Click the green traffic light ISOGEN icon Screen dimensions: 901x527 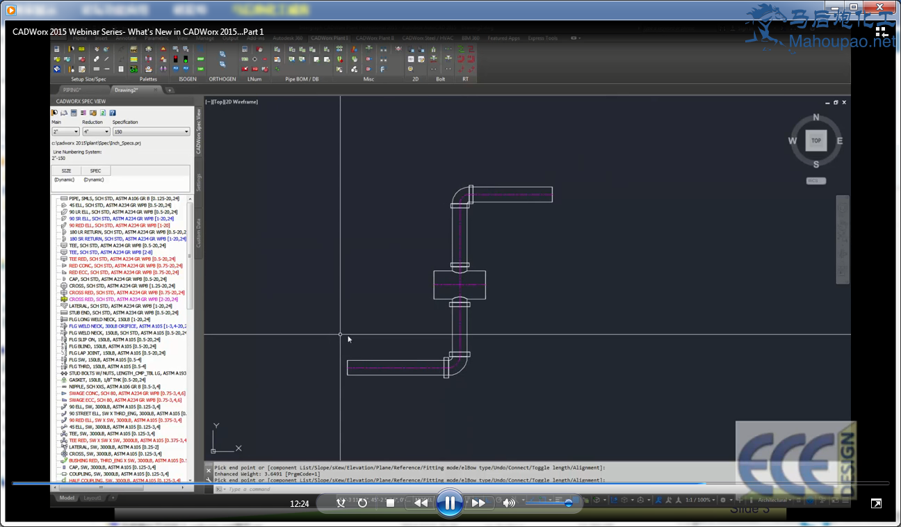[186, 59]
